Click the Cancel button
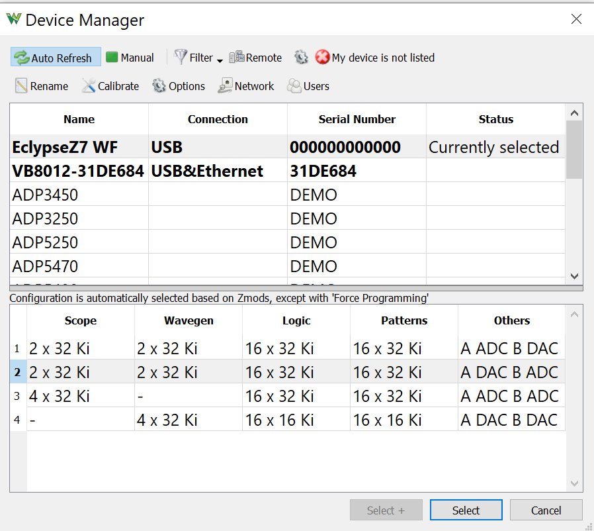This screenshot has width=594, height=531. click(546, 510)
